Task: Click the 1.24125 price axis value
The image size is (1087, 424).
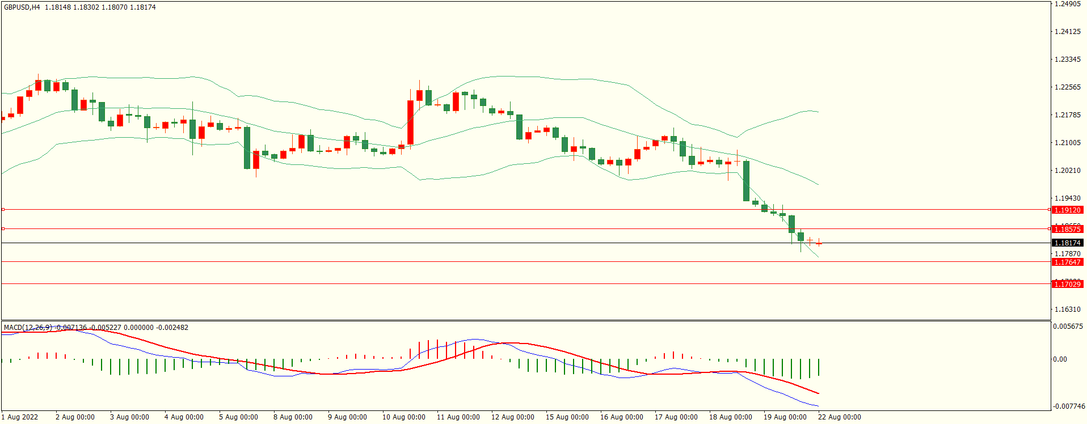Action: pos(1067,32)
